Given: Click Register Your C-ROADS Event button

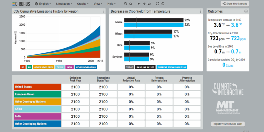Looking at the screenshot, I should (x=228, y=124).
